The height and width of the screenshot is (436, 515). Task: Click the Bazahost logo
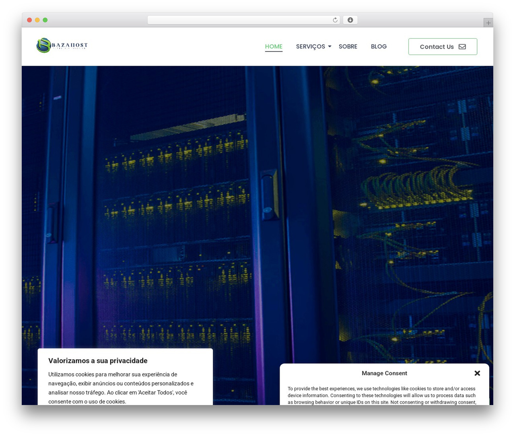coord(62,45)
